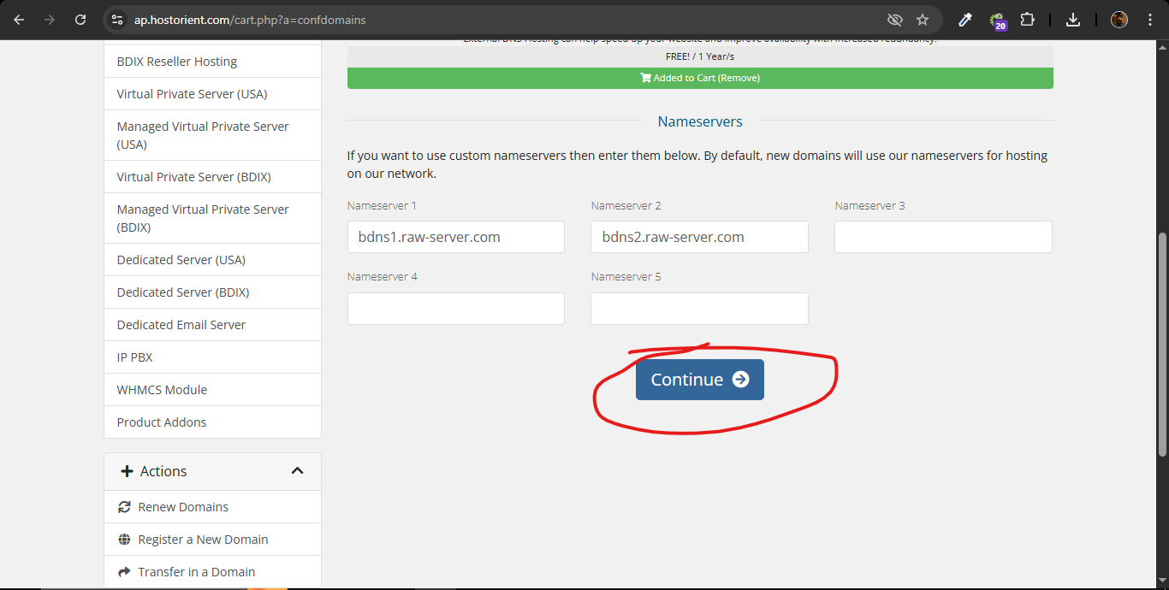Open BDIX Reseller Hosting category

pos(177,62)
